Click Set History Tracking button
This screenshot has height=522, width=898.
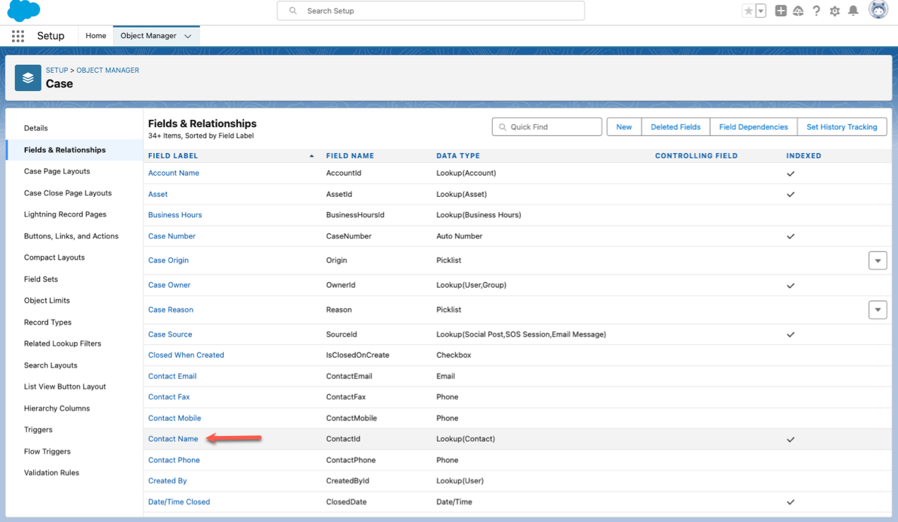pos(842,127)
